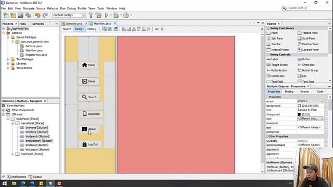The width and height of the screenshot is (333, 187).
Task: Click the Save All toolbar icon
Action: pyautogui.click(x=28, y=15)
